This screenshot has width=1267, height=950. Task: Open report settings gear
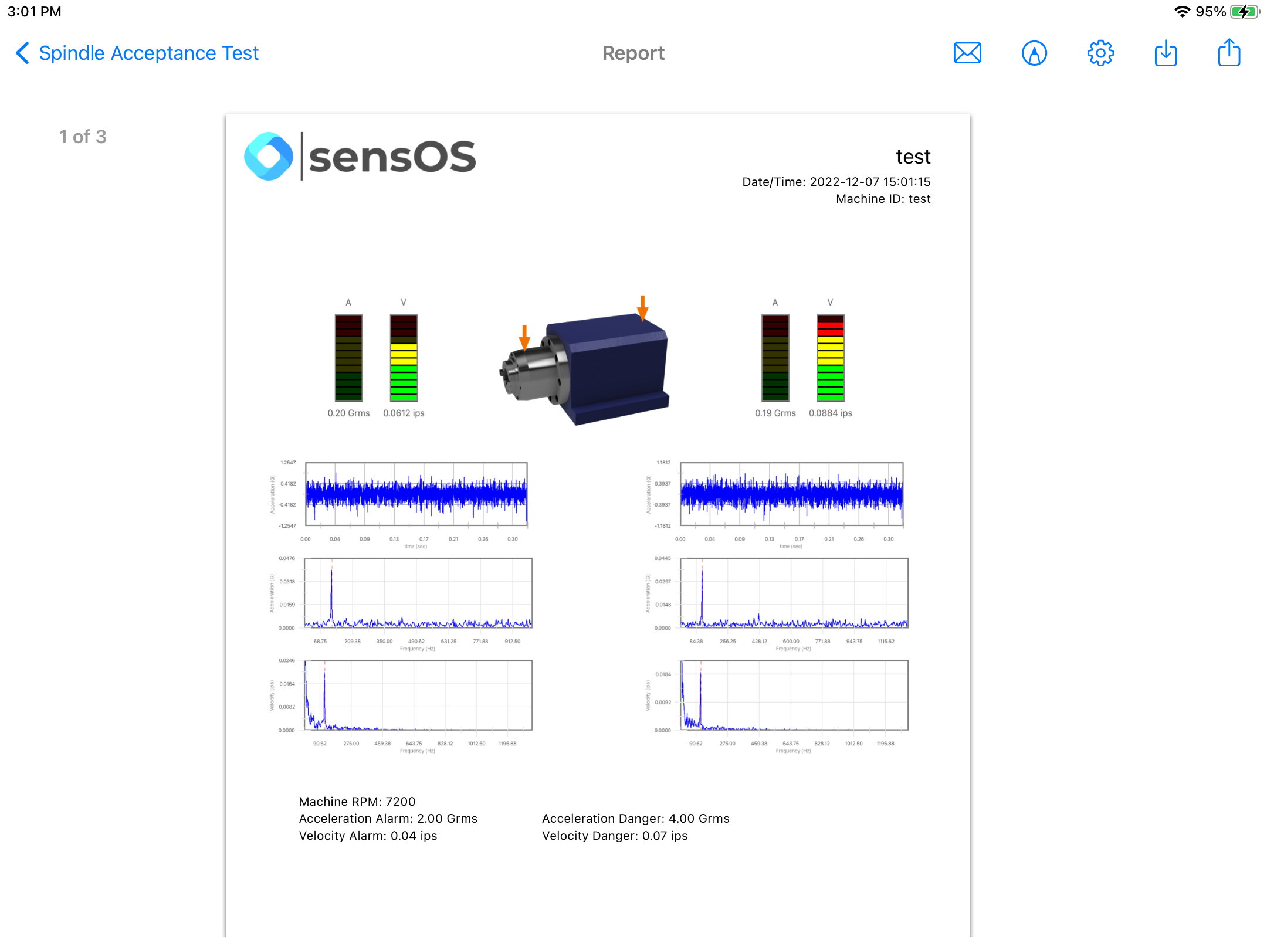point(1100,53)
